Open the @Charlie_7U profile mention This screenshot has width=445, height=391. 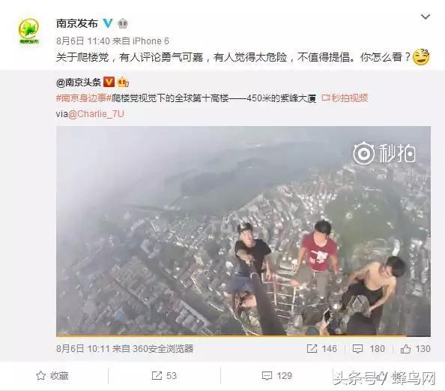coord(96,114)
